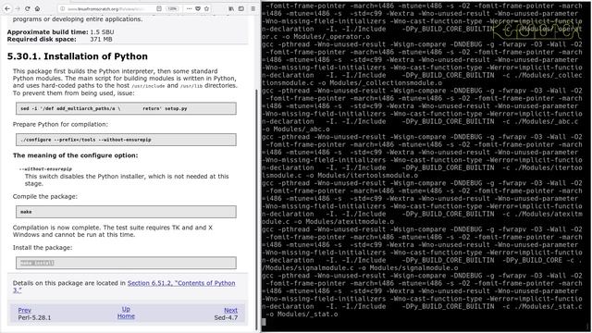Click terminal line '-o Modules/_stat.o'
Image resolution: width=592 pixels, height=333 pixels.
click(302, 314)
